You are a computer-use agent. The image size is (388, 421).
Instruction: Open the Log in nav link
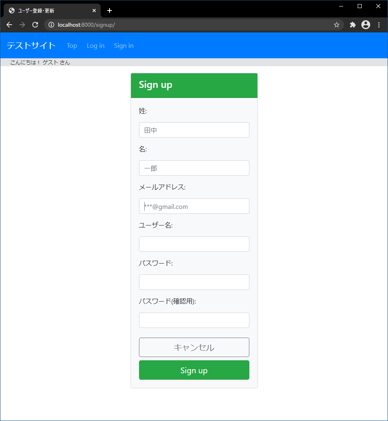95,46
